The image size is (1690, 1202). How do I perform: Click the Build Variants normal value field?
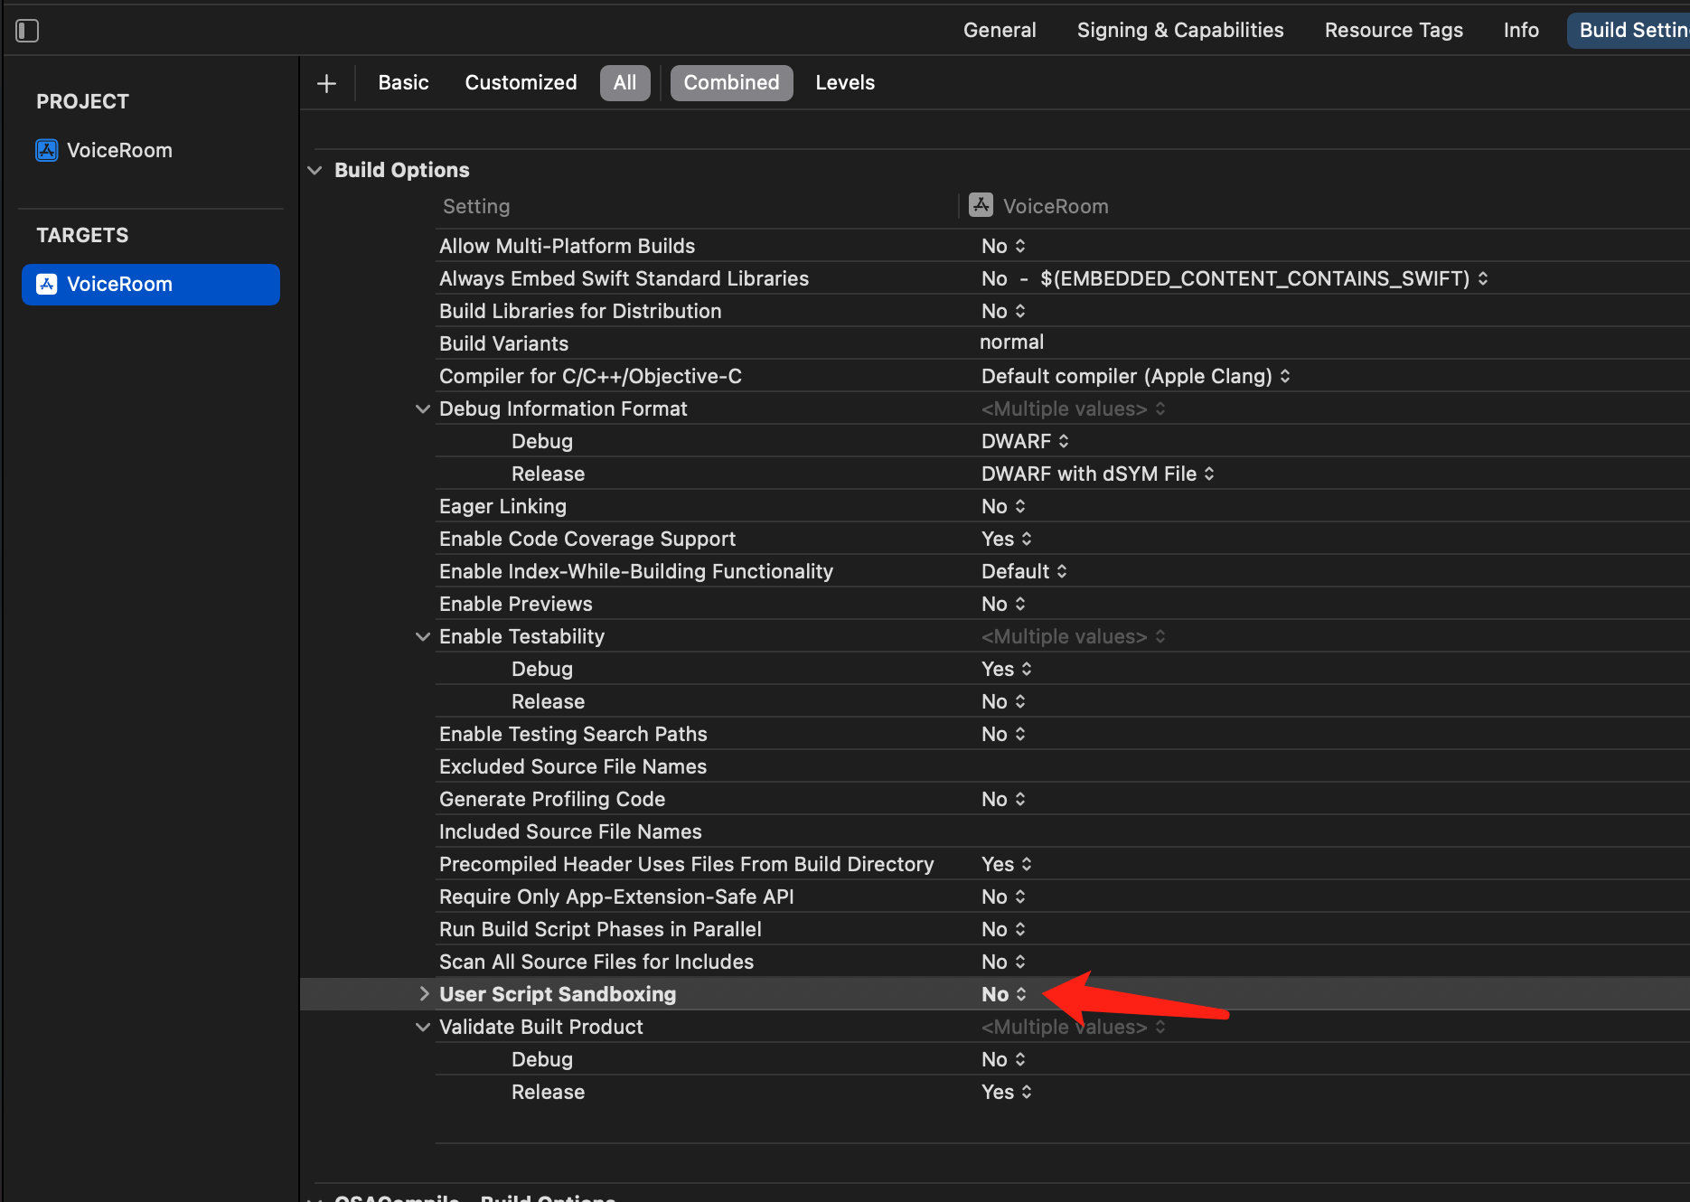[x=1011, y=343]
